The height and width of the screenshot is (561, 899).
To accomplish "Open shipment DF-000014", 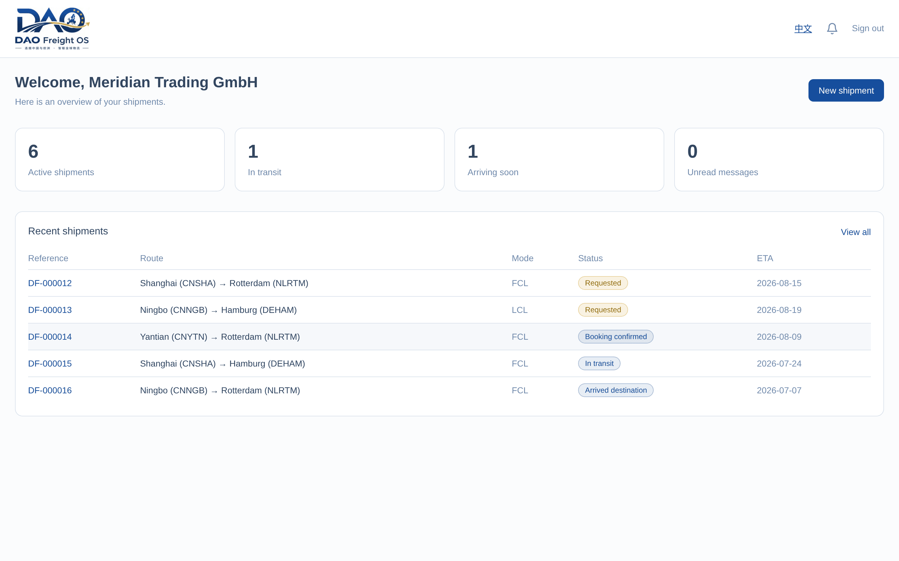I will [x=50, y=337].
